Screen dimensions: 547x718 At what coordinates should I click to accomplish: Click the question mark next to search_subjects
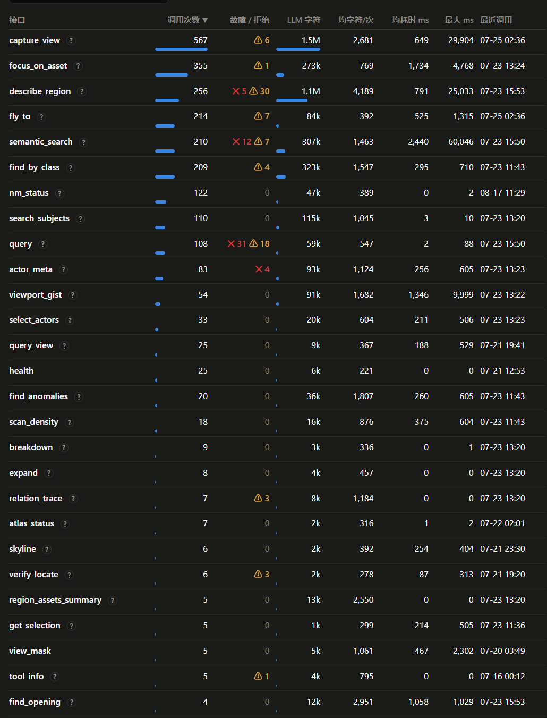80,219
